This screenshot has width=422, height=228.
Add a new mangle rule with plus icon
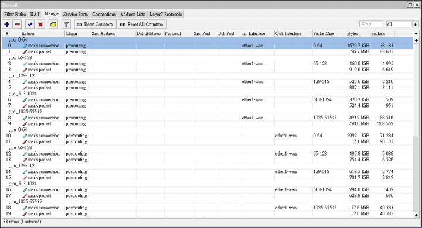point(6,25)
